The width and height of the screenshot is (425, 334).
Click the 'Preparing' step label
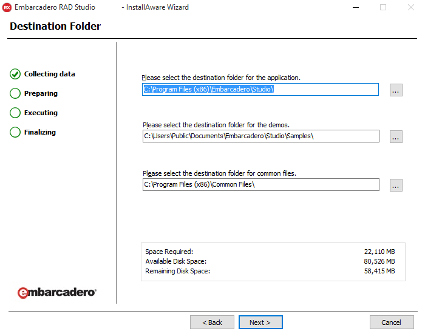click(x=41, y=93)
